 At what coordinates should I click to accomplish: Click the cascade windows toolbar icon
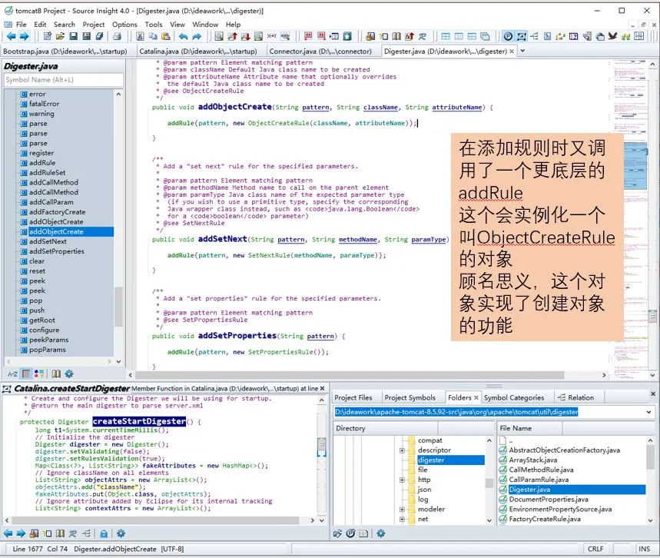click(485, 37)
